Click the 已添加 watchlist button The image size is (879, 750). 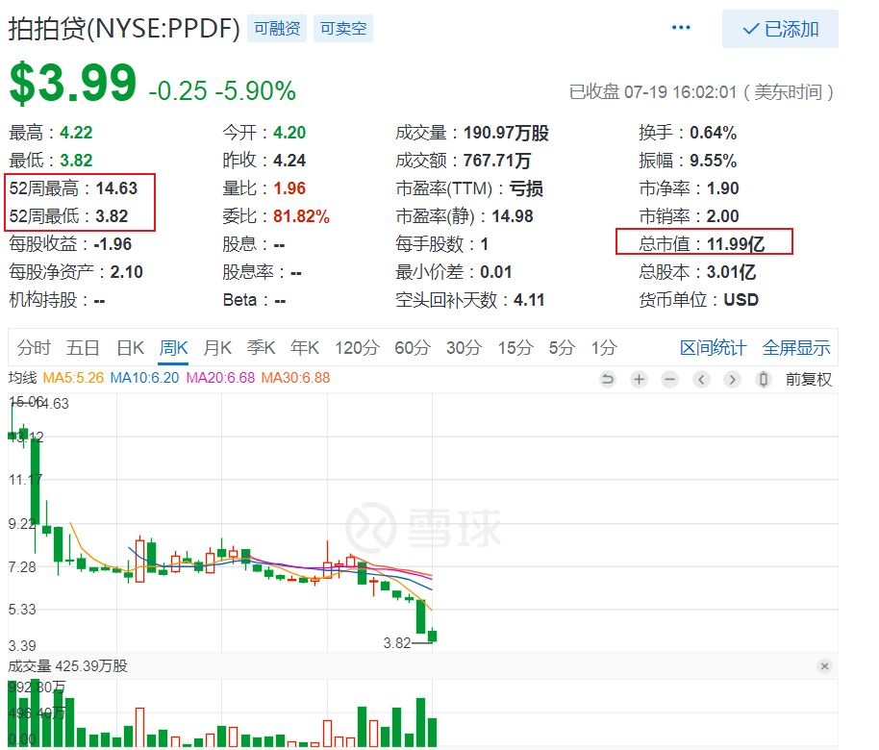[780, 29]
